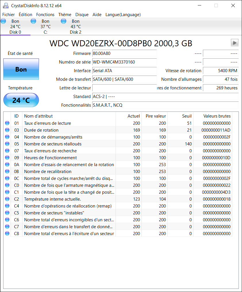The width and height of the screenshot is (242, 292).
Task: Click the status dot for attribute 05
Action: [x=7, y=144]
